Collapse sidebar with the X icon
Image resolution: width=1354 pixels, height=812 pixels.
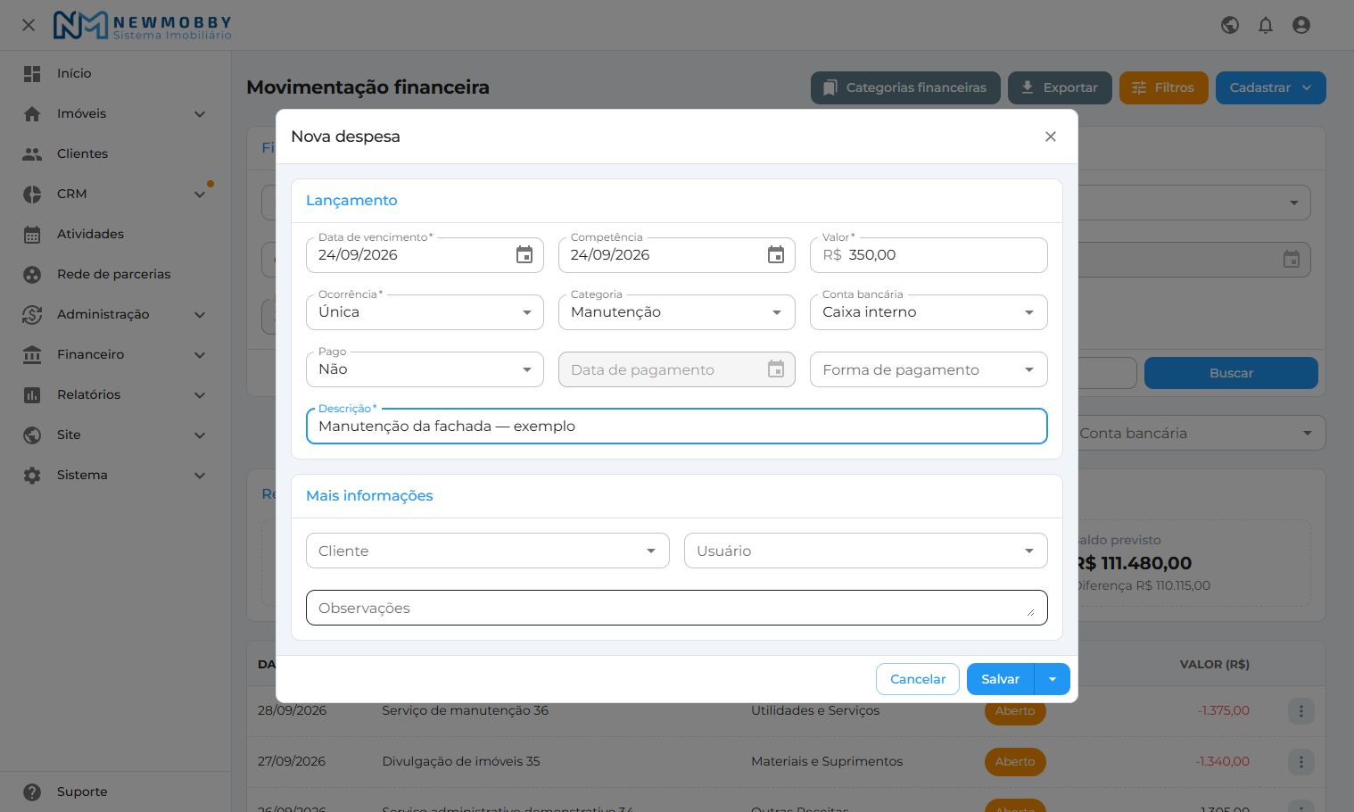(x=29, y=25)
